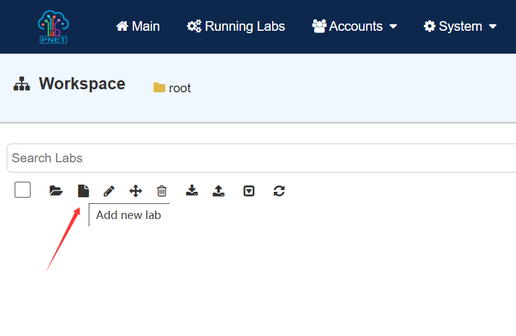Click the Add new lab file icon
The image size is (516, 336).
[83, 191]
